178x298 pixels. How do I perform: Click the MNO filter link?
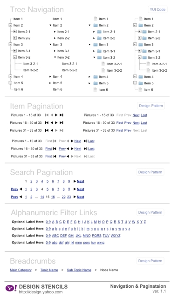pyautogui.click(x=87, y=236)
